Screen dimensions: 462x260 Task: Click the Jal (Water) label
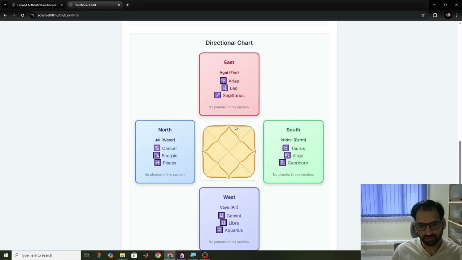(x=165, y=140)
